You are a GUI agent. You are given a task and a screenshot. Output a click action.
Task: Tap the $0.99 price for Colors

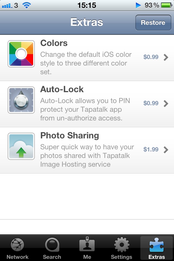pyautogui.click(x=151, y=57)
